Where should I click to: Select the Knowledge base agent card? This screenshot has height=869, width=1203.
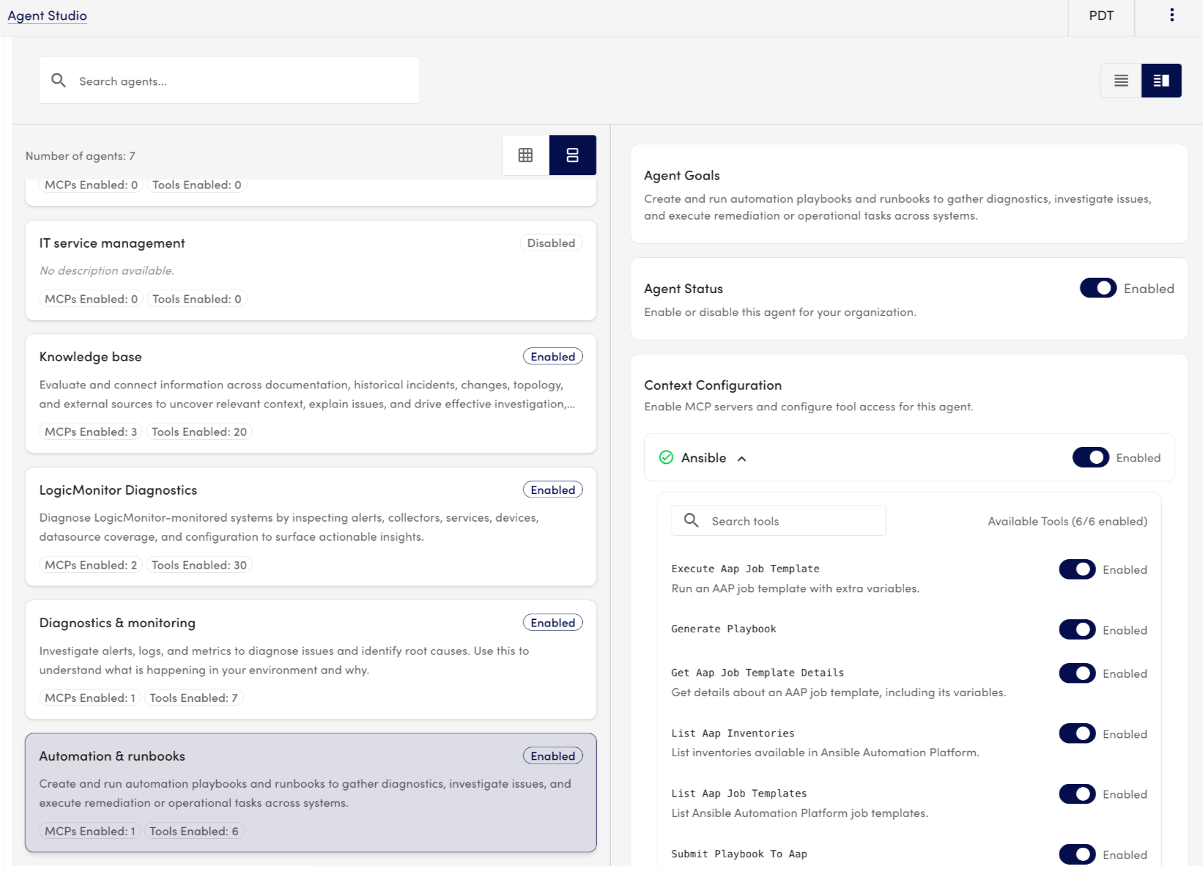[x=311, y=393]
